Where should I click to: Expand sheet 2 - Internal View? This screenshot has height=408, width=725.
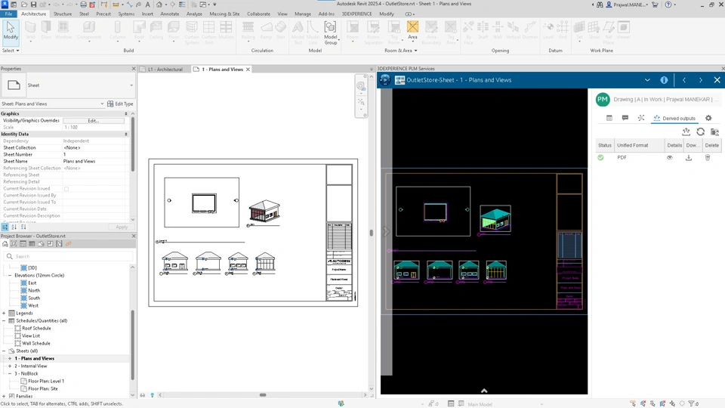tap(10, 366)
